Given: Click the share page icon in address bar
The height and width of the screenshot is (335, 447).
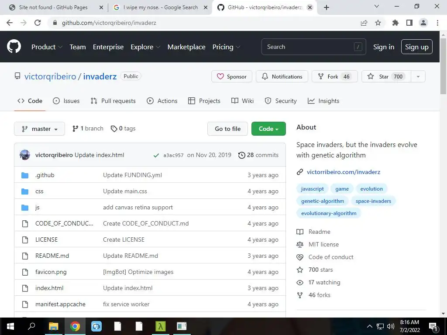Looking at the screenshot, I should 364,23.
